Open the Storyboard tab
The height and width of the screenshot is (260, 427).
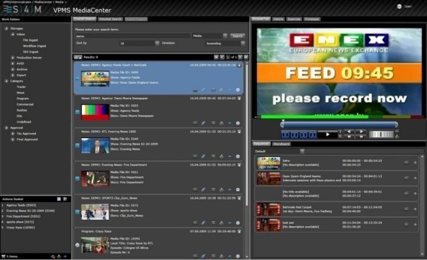tap(282, 144)
